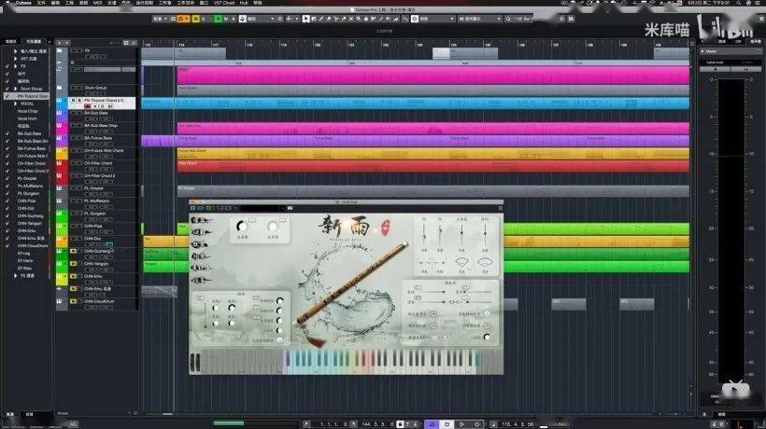Expand the VOCAL tree item
The width and height of the screenshot is (766, 429).
click(x=15, y=104)
